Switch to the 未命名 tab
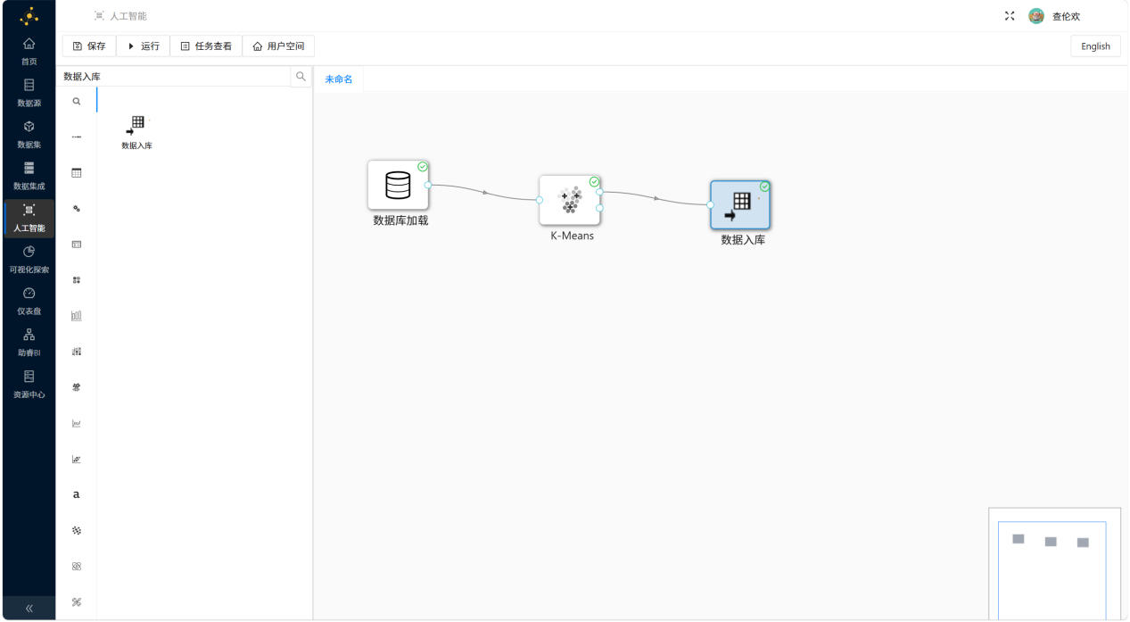The image size is (1130, 622). tap(339, 79)
